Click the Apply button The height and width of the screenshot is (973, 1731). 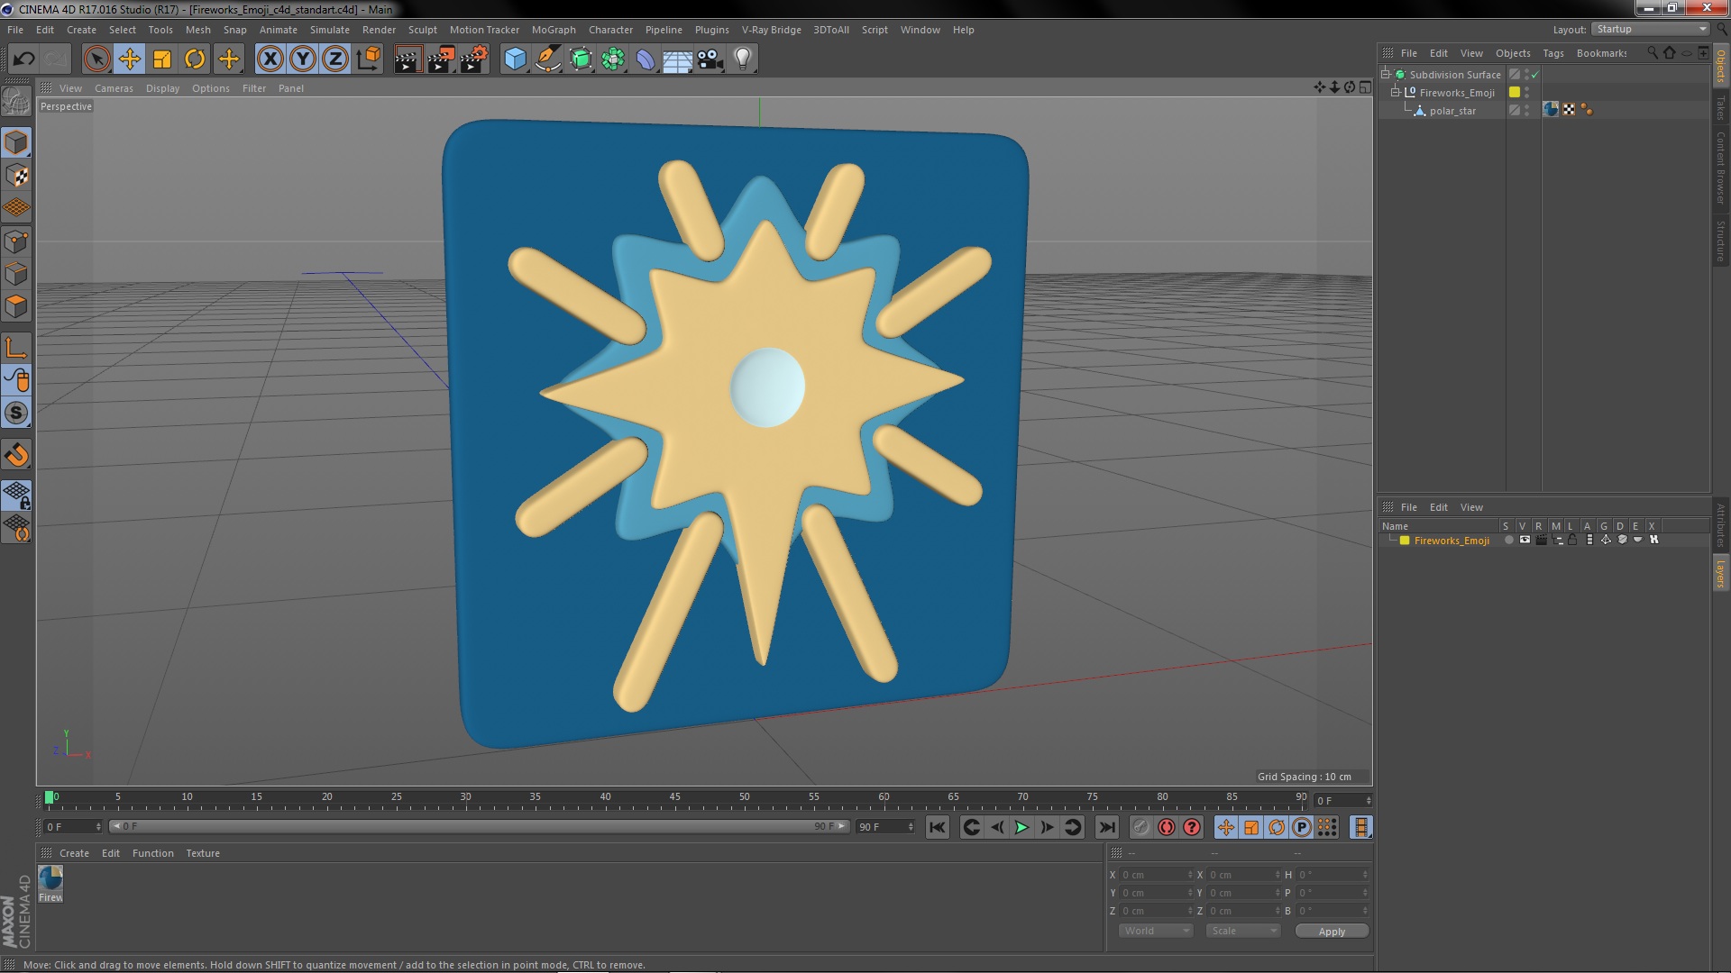pyautogui.click(x=1332, y=931)
